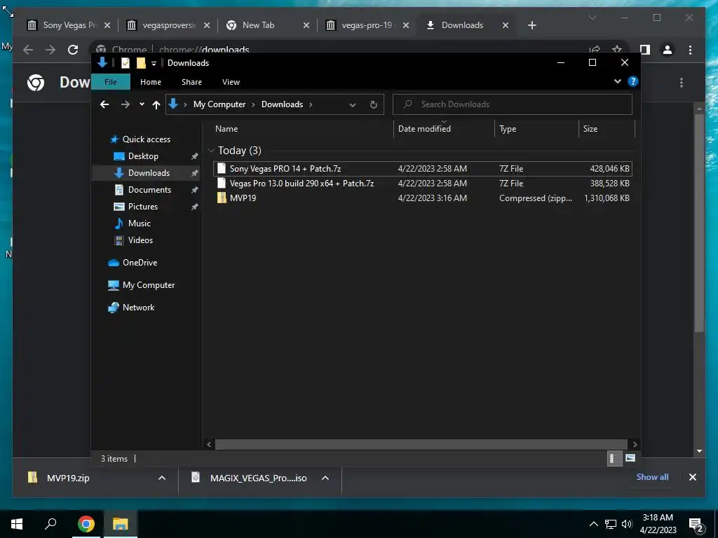The width and height of the screenshot is (718, 538).
Task: Open Pictures in navigation pane
Action: (x=142, y=207)
